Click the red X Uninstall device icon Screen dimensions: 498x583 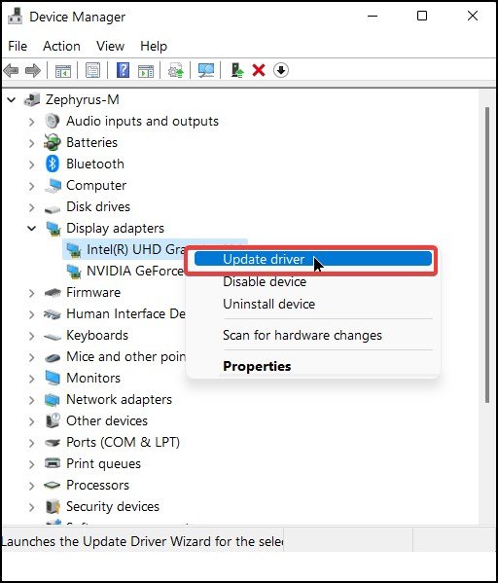pyautogui.click(x=259, y=70)
